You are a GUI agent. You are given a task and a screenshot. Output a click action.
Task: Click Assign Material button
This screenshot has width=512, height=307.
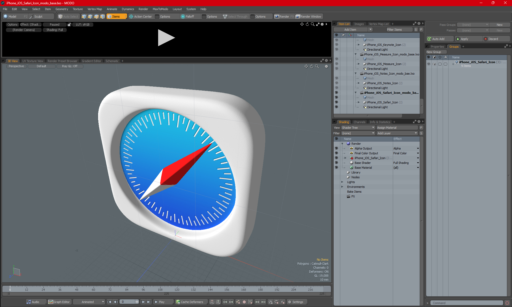click(397, 128)
